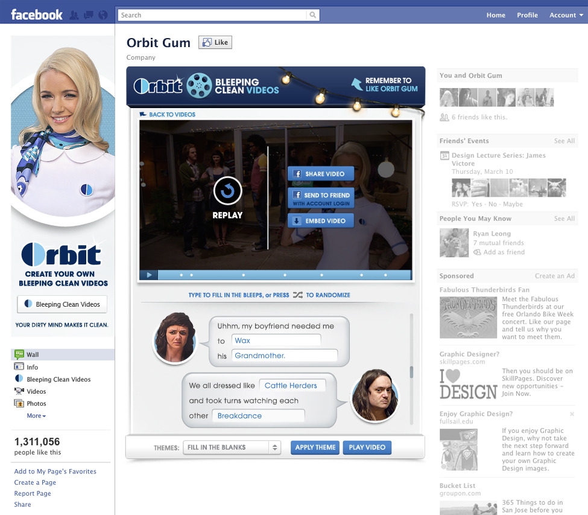Image resolution: width=588 pixels, height=515 pixels.
Task: Click the 'Wax' text field
Action: tap(276, 340)
